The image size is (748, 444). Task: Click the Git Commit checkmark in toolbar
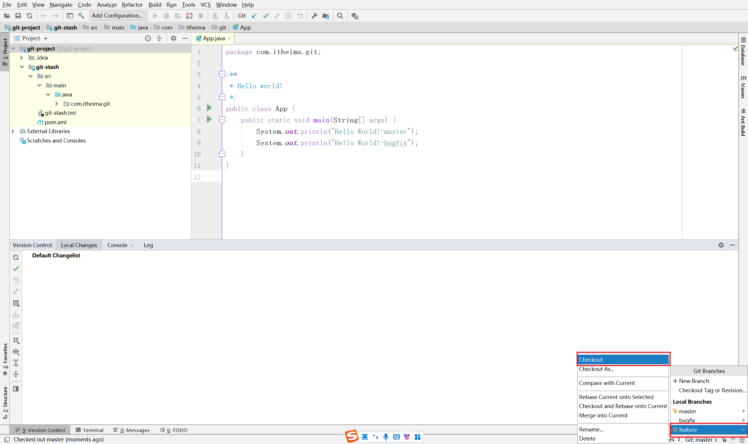click(266, 16)
